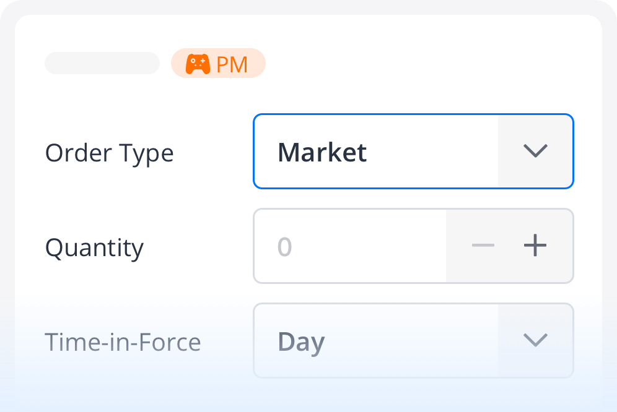The width and height of the screenshot is (617, 412).
Task: Click the gray account name placeholder pill
Action: [102, 63]
